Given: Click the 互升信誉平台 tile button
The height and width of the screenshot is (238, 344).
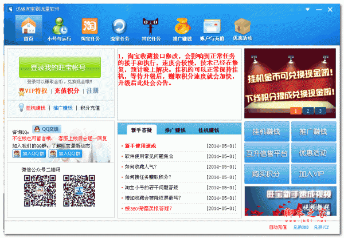Looking at the screenshot, I should (267, 153).
